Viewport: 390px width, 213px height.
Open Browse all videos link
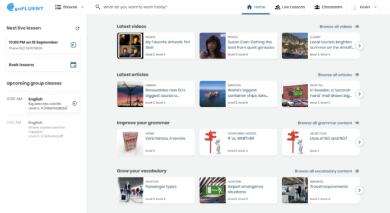point(339,27)
